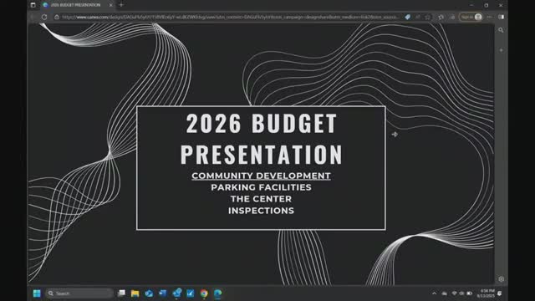Screen dimensions: 535x301
Task: Click the Parking Facilities text
Action: 261,187
